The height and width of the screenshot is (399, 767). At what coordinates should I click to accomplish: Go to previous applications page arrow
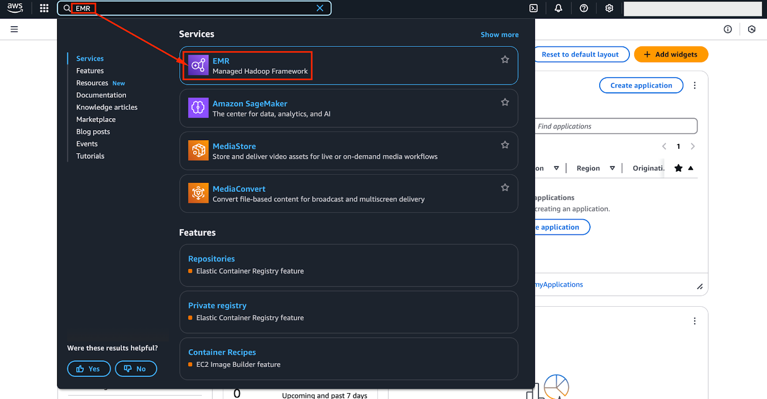pyautogui.click(x=664, y=146)
